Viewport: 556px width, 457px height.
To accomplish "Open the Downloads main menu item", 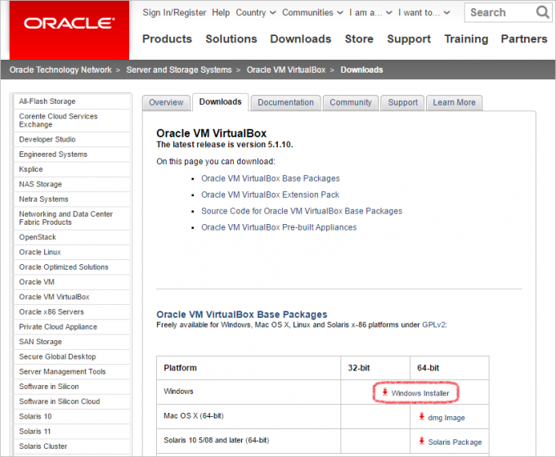I will point(301,38).
